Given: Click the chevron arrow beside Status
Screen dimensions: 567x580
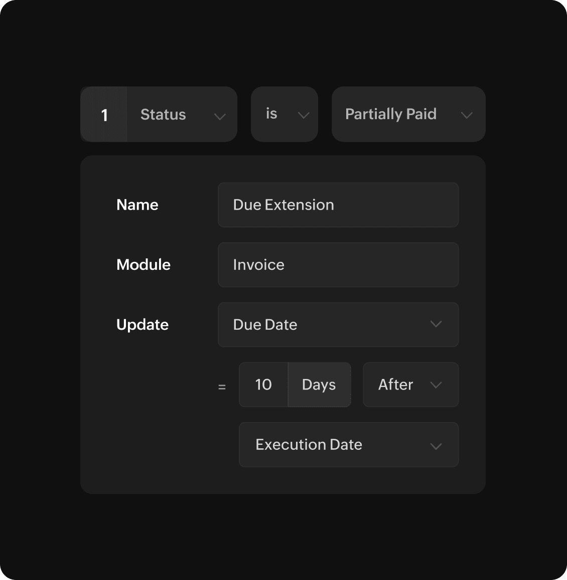Looking at the screenshot, I should [x=219, y=116].
